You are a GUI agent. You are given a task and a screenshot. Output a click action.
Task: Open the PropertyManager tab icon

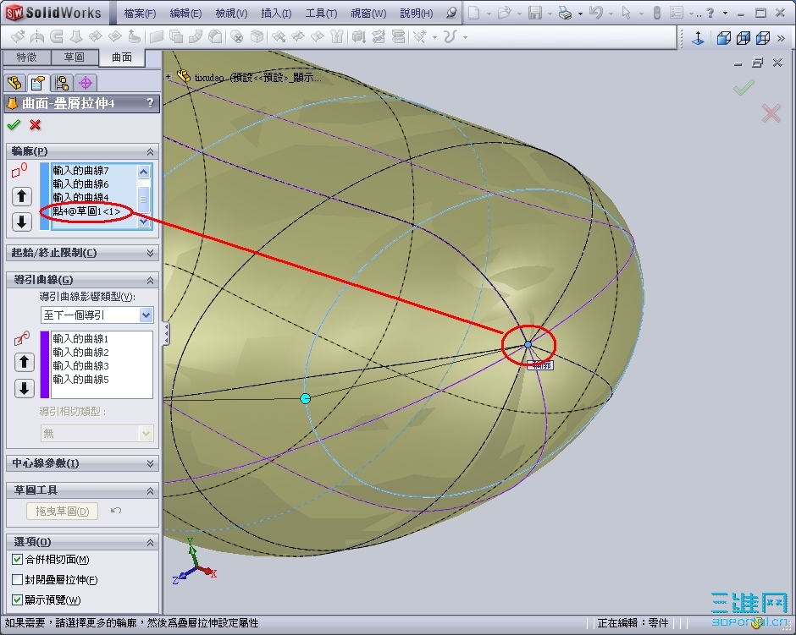(x=38, y=83)
